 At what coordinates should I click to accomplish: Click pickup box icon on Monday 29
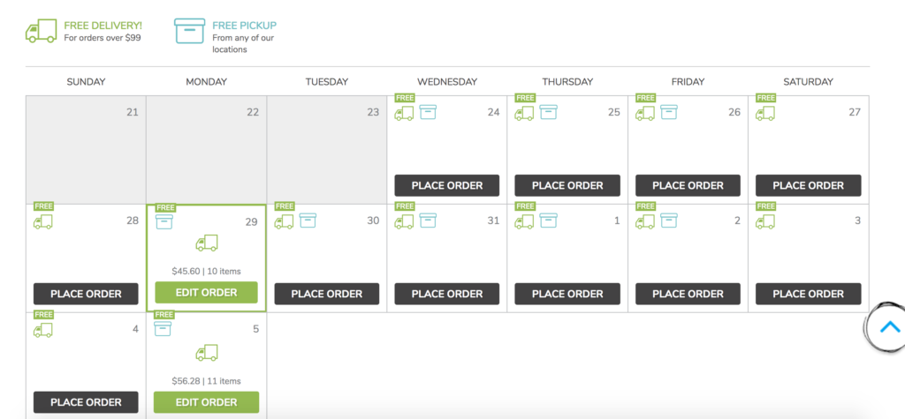click(x=164, y=221)
